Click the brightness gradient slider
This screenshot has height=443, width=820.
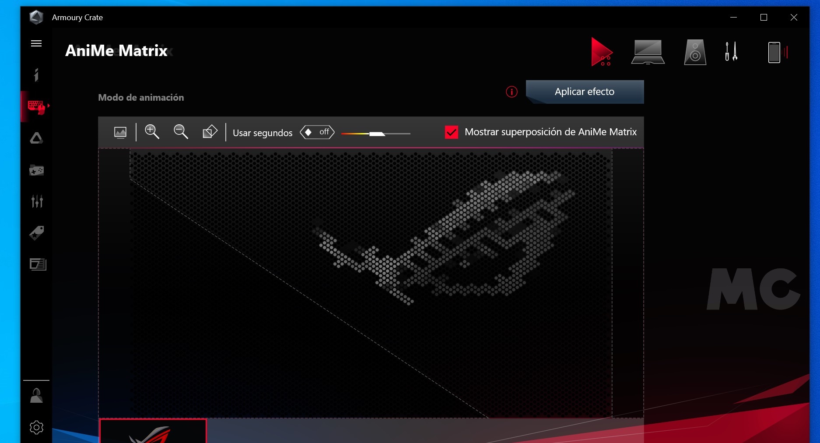pos(375,134)
